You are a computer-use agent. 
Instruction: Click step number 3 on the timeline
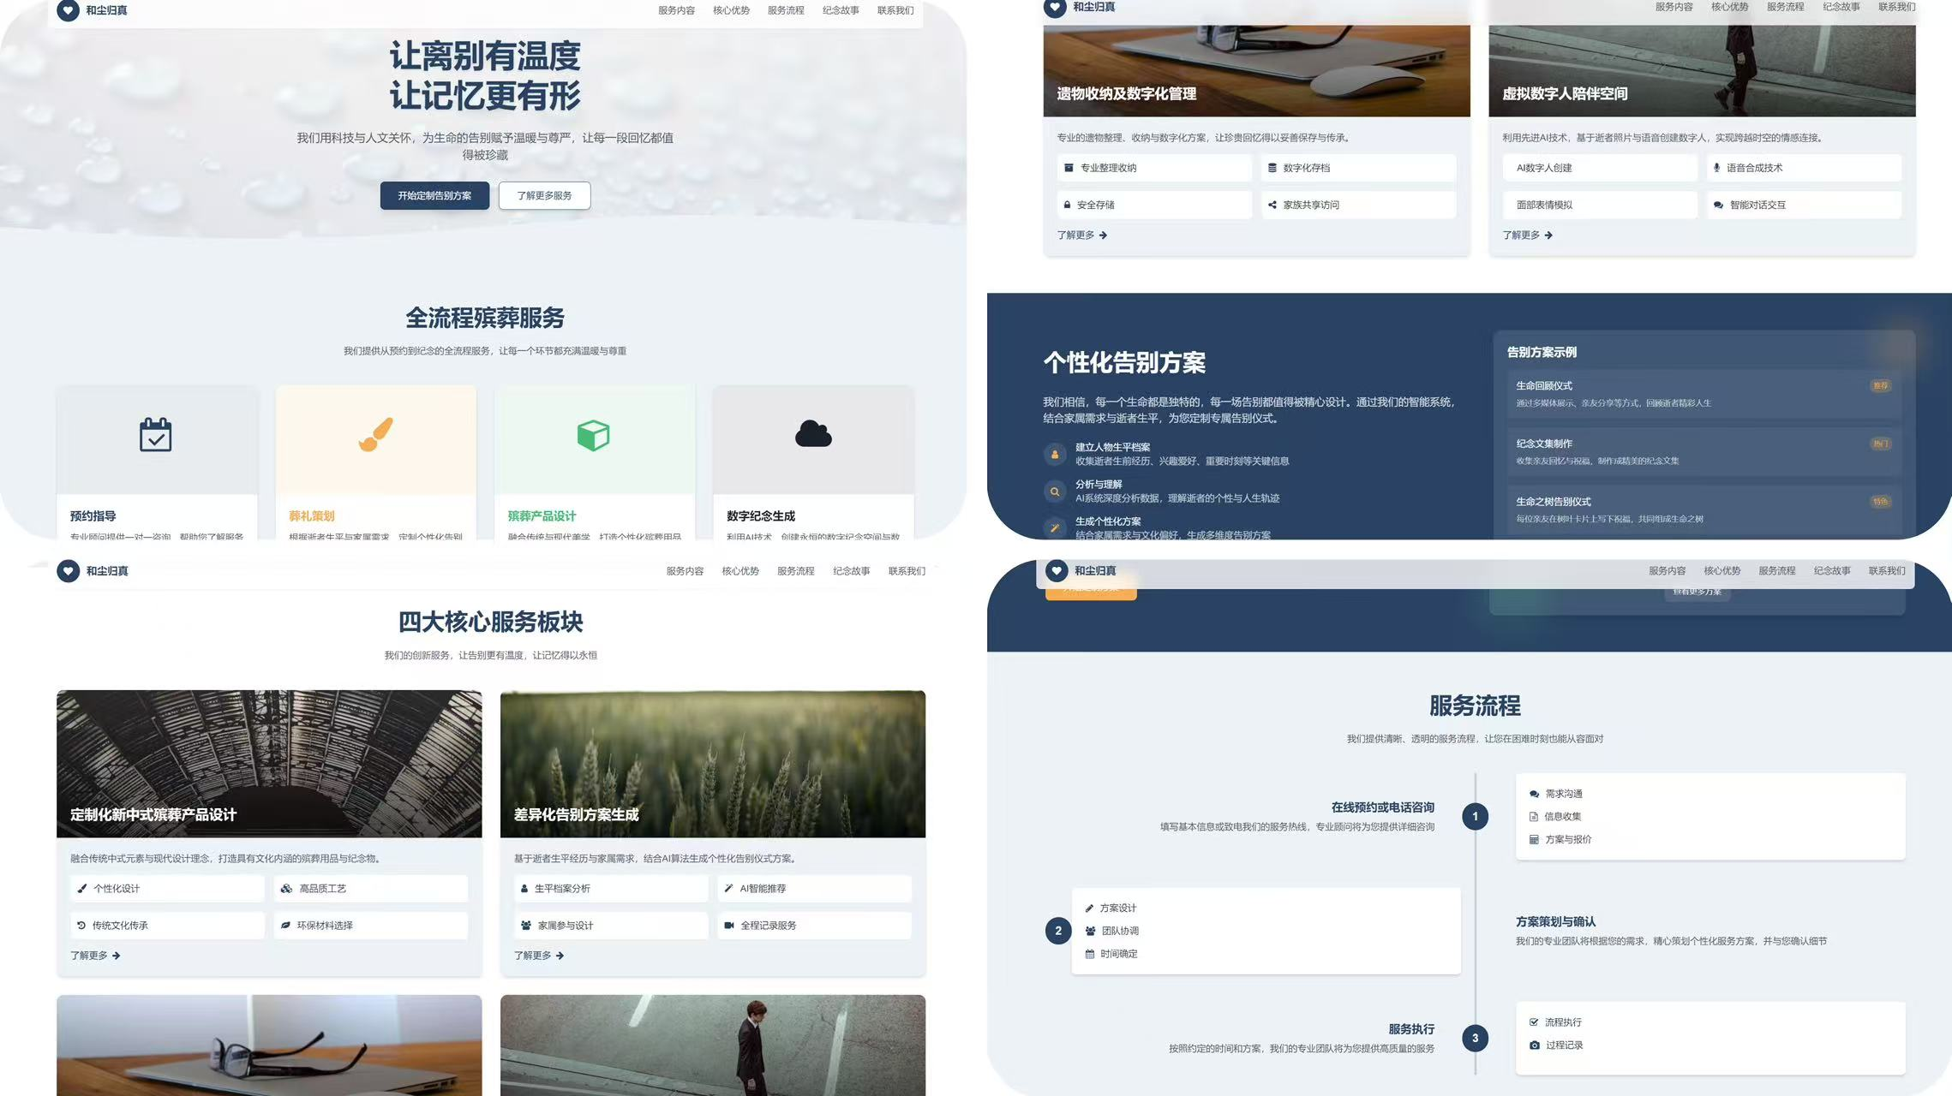1475,1039
